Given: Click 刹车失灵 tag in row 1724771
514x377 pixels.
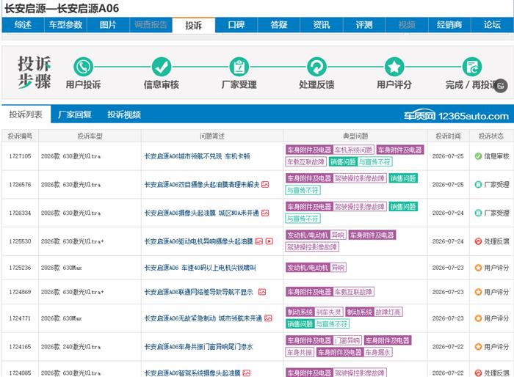Looking at the screenshot, I should 329,312.
